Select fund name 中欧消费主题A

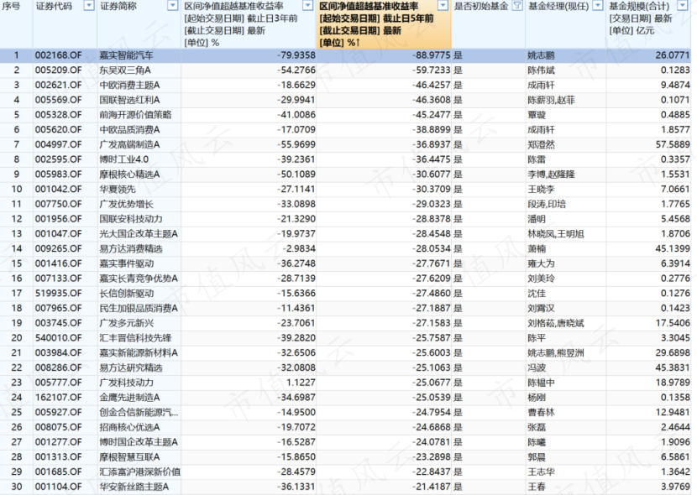click(129, 86)
